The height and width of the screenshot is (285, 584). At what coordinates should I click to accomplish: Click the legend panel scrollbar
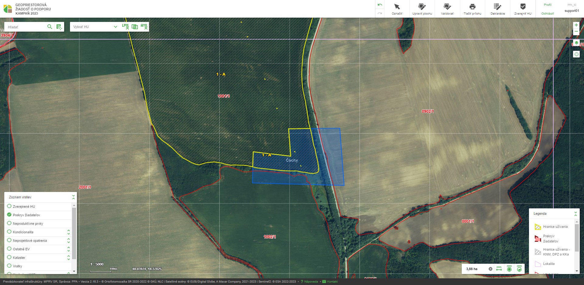pos(576,238)
